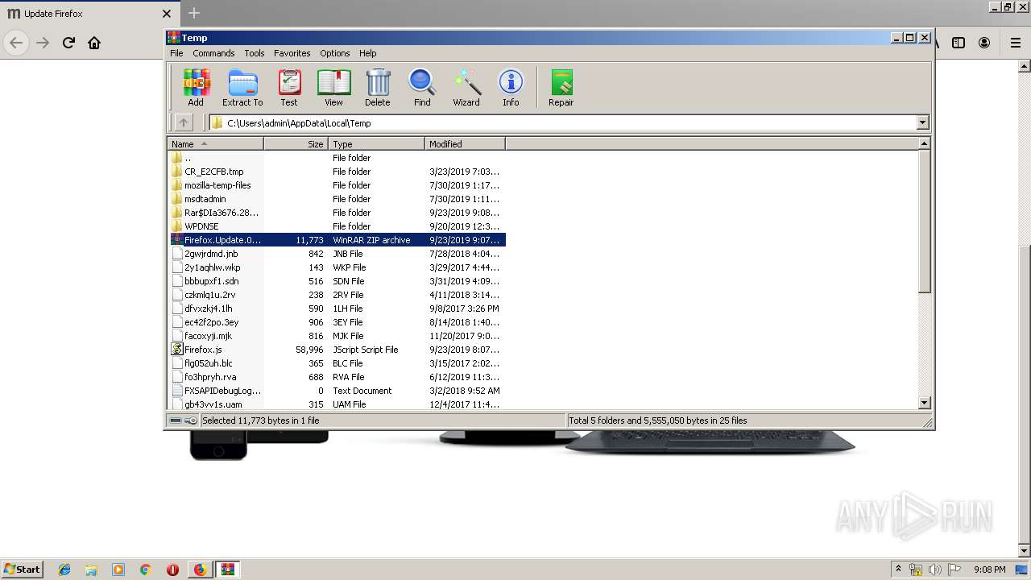The width and height of the screenshot is (1031, 580).
Task: Open the Wizard tool
Action: 466,87
